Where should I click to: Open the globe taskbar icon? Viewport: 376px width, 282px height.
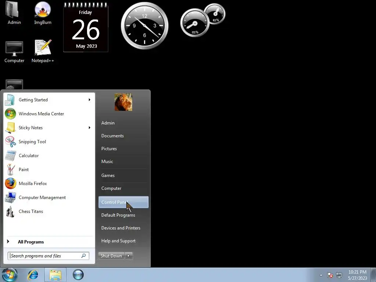pos(78,275)
